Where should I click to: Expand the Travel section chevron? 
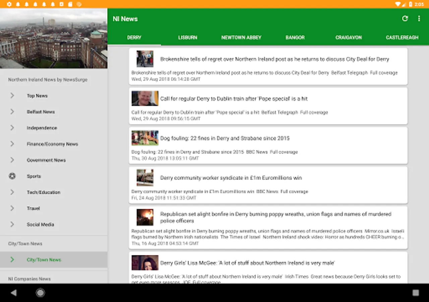click(12, 208)
